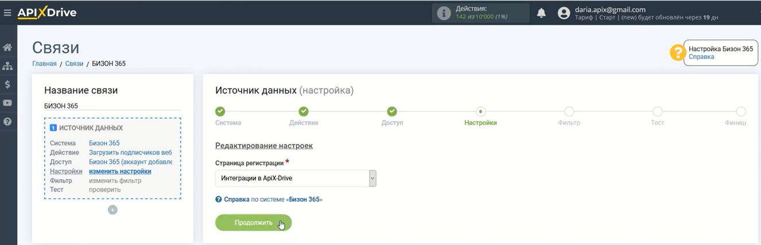This screenshot has height=245, width=761.
Task: Click the Система completed step circle
Action: tap(220, 111)
